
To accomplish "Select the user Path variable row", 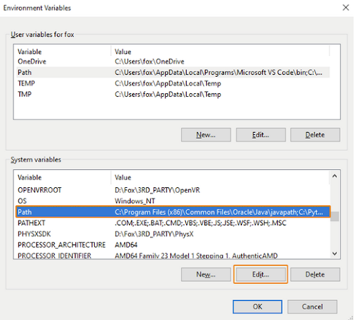I will (x=173, y=73).
